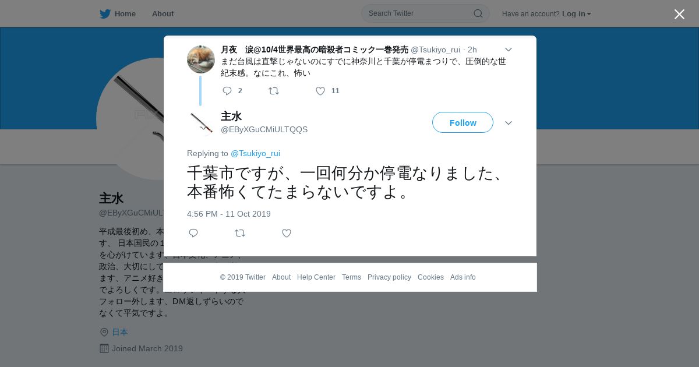Image resolution: width=699 pixels, height=367 pixels.
Task: Retweet the original Tsukiyo_rui tweet
Action: [273, 91]
